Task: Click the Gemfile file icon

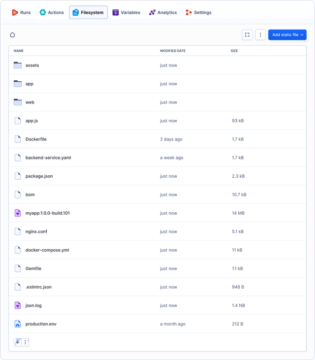Action: tap(18, 268)
